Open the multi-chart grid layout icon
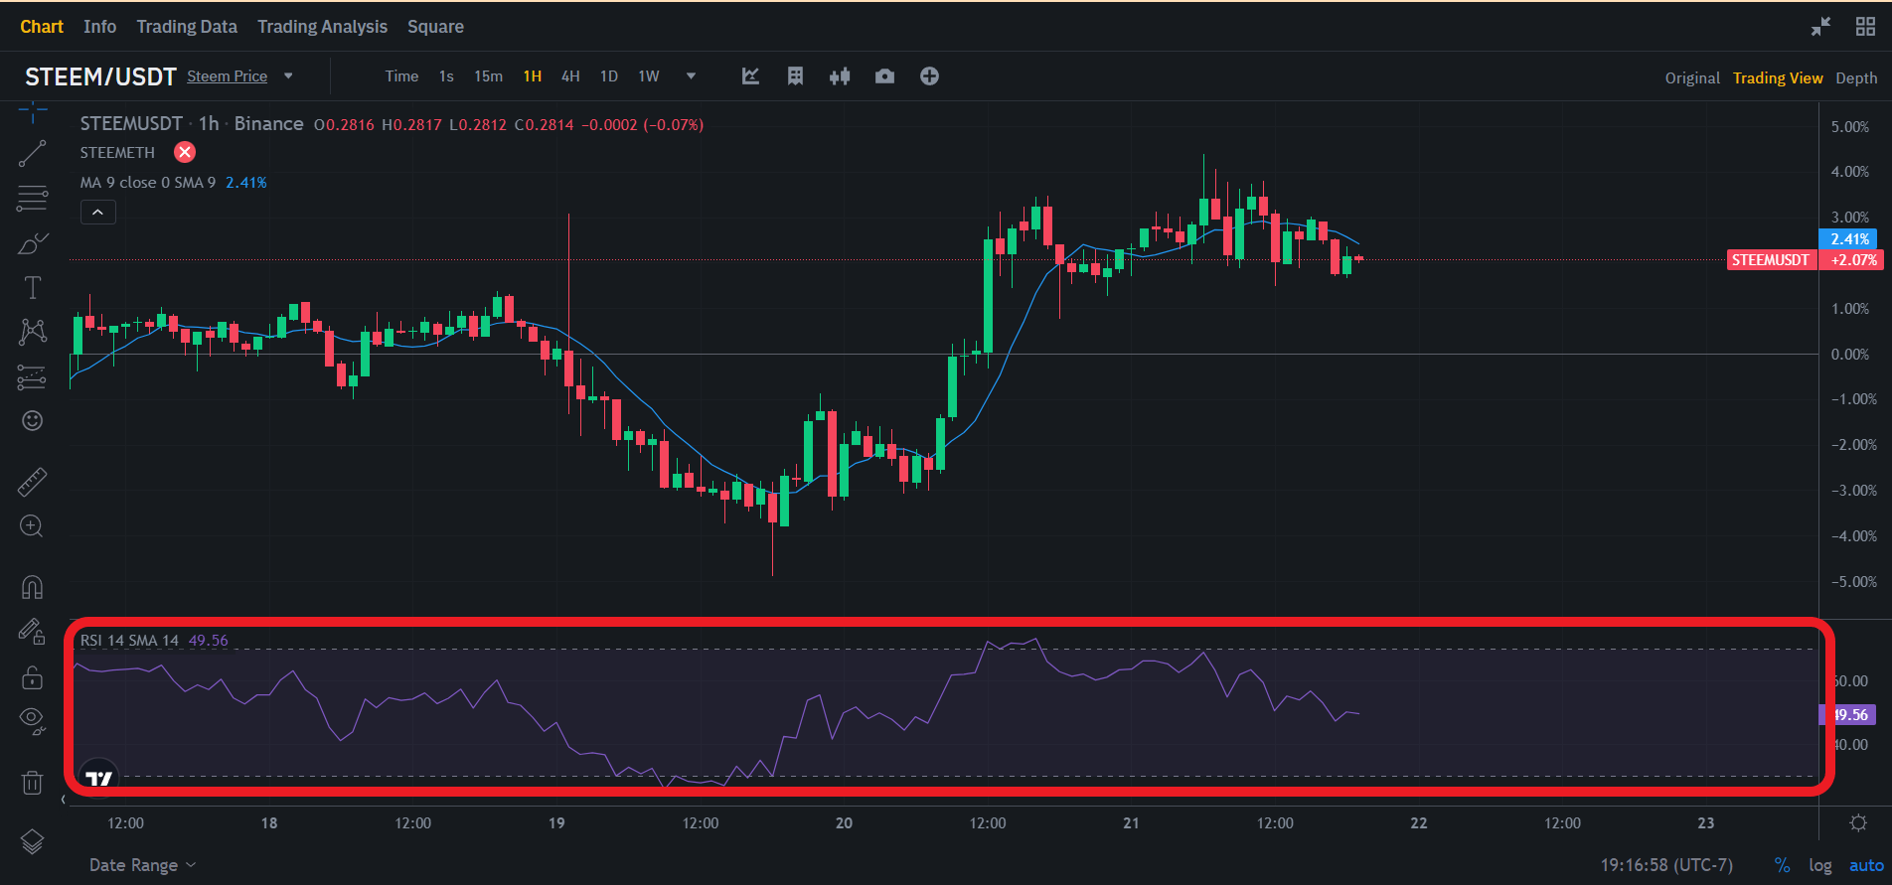This screenshot has height=885, width=1892. (x=1865, y=27)
